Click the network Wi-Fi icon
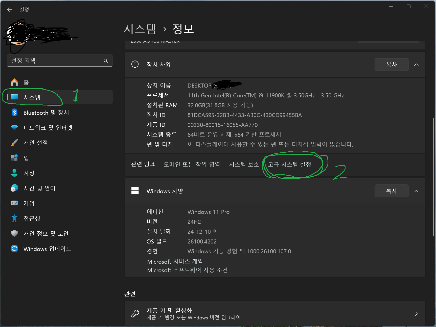Viewport: 436px width, 327px height. tap(14, 128)
